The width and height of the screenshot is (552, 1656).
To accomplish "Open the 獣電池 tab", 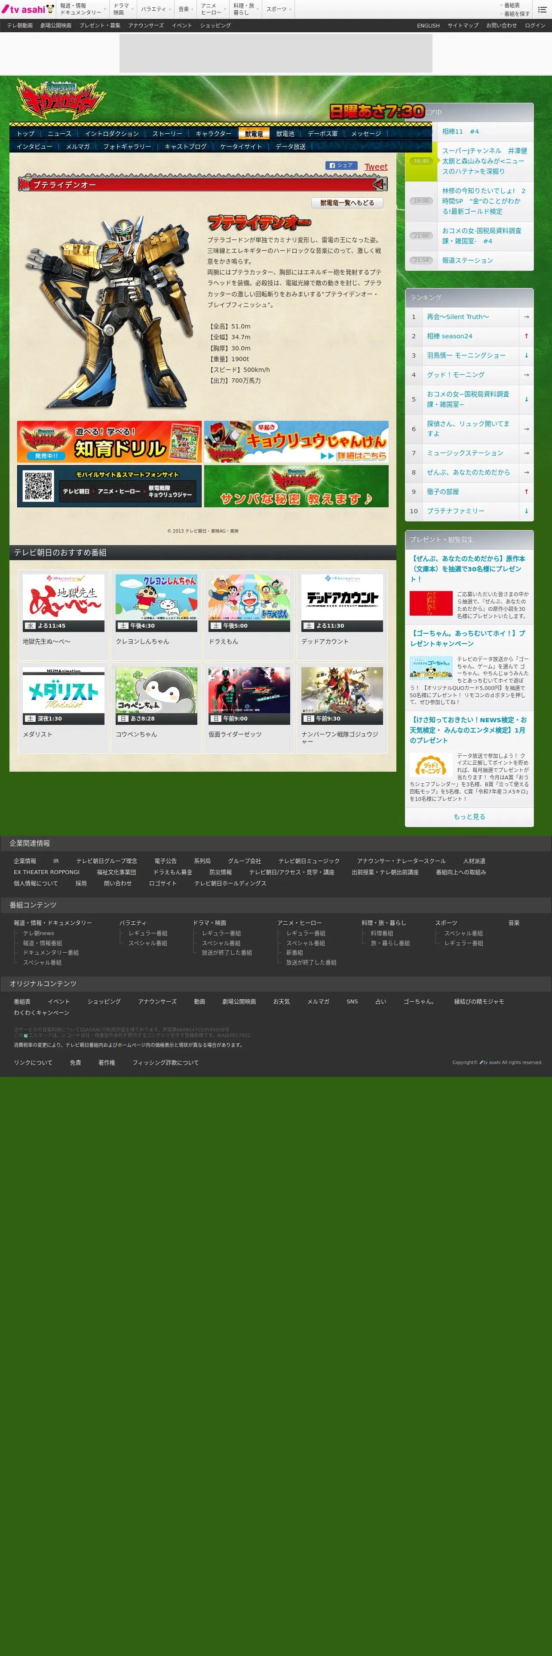I will click(x=285, y=134).
